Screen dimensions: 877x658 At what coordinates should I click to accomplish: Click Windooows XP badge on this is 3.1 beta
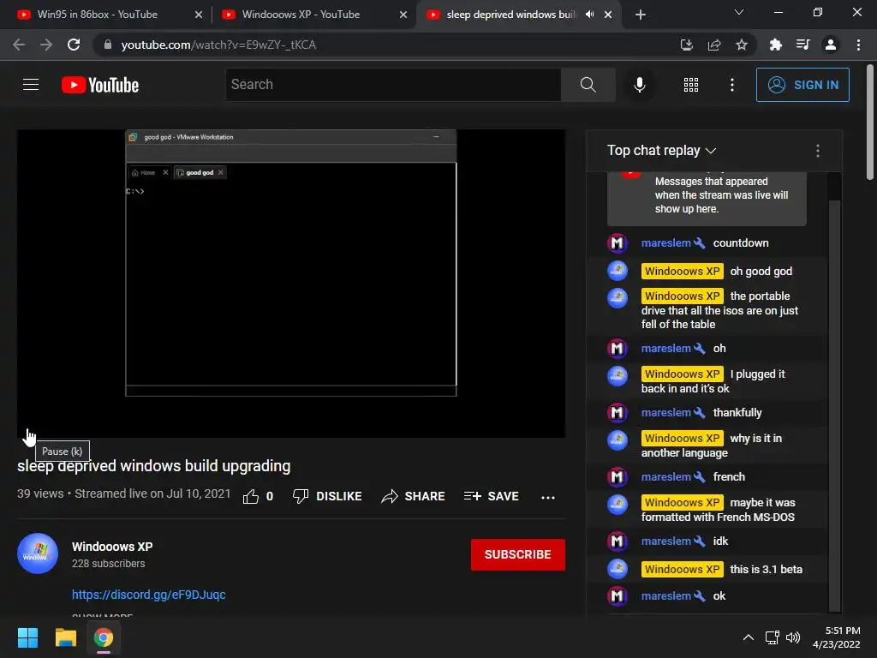[x=683, y=569]
